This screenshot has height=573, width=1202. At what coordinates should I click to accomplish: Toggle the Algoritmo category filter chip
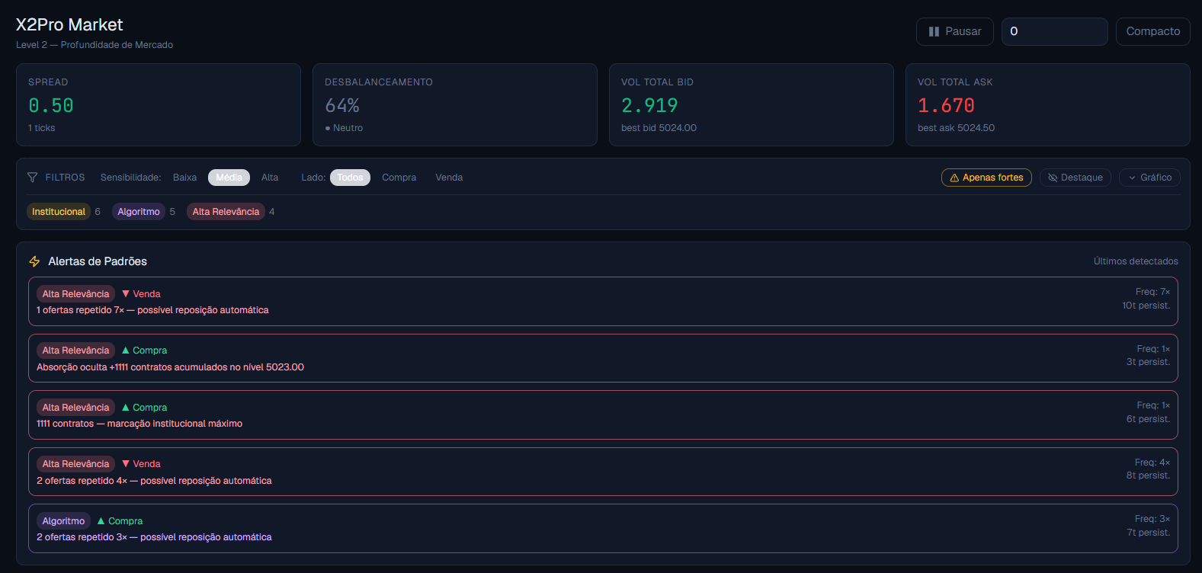[139, 212]
